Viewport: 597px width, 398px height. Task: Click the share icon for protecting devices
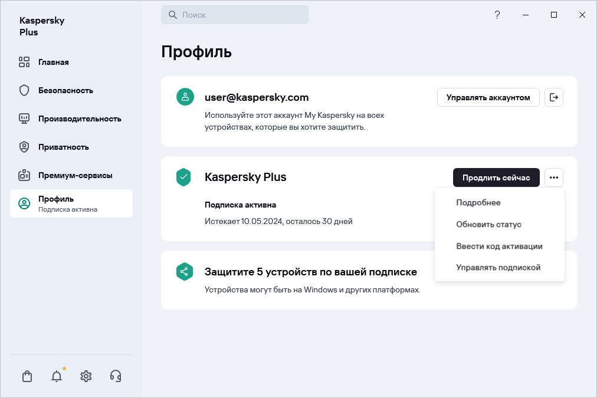click(x=185, y=272)
